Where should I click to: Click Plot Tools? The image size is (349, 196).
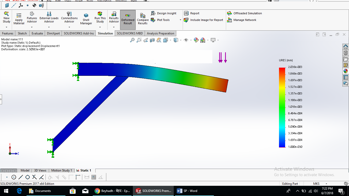tap(160, 20)
